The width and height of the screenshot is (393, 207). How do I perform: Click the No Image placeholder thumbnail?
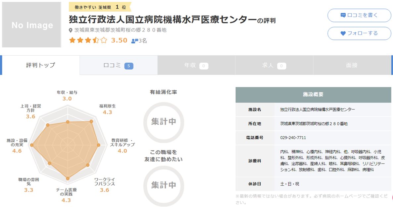click(x=31, y=25)
